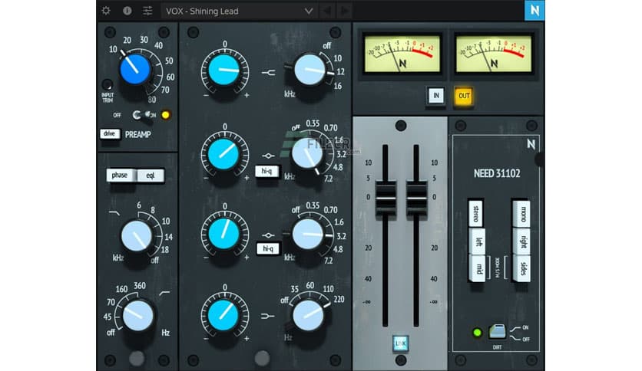642x371 pixels.
Task: Switch meters to OUT
Action: [464, 96]
